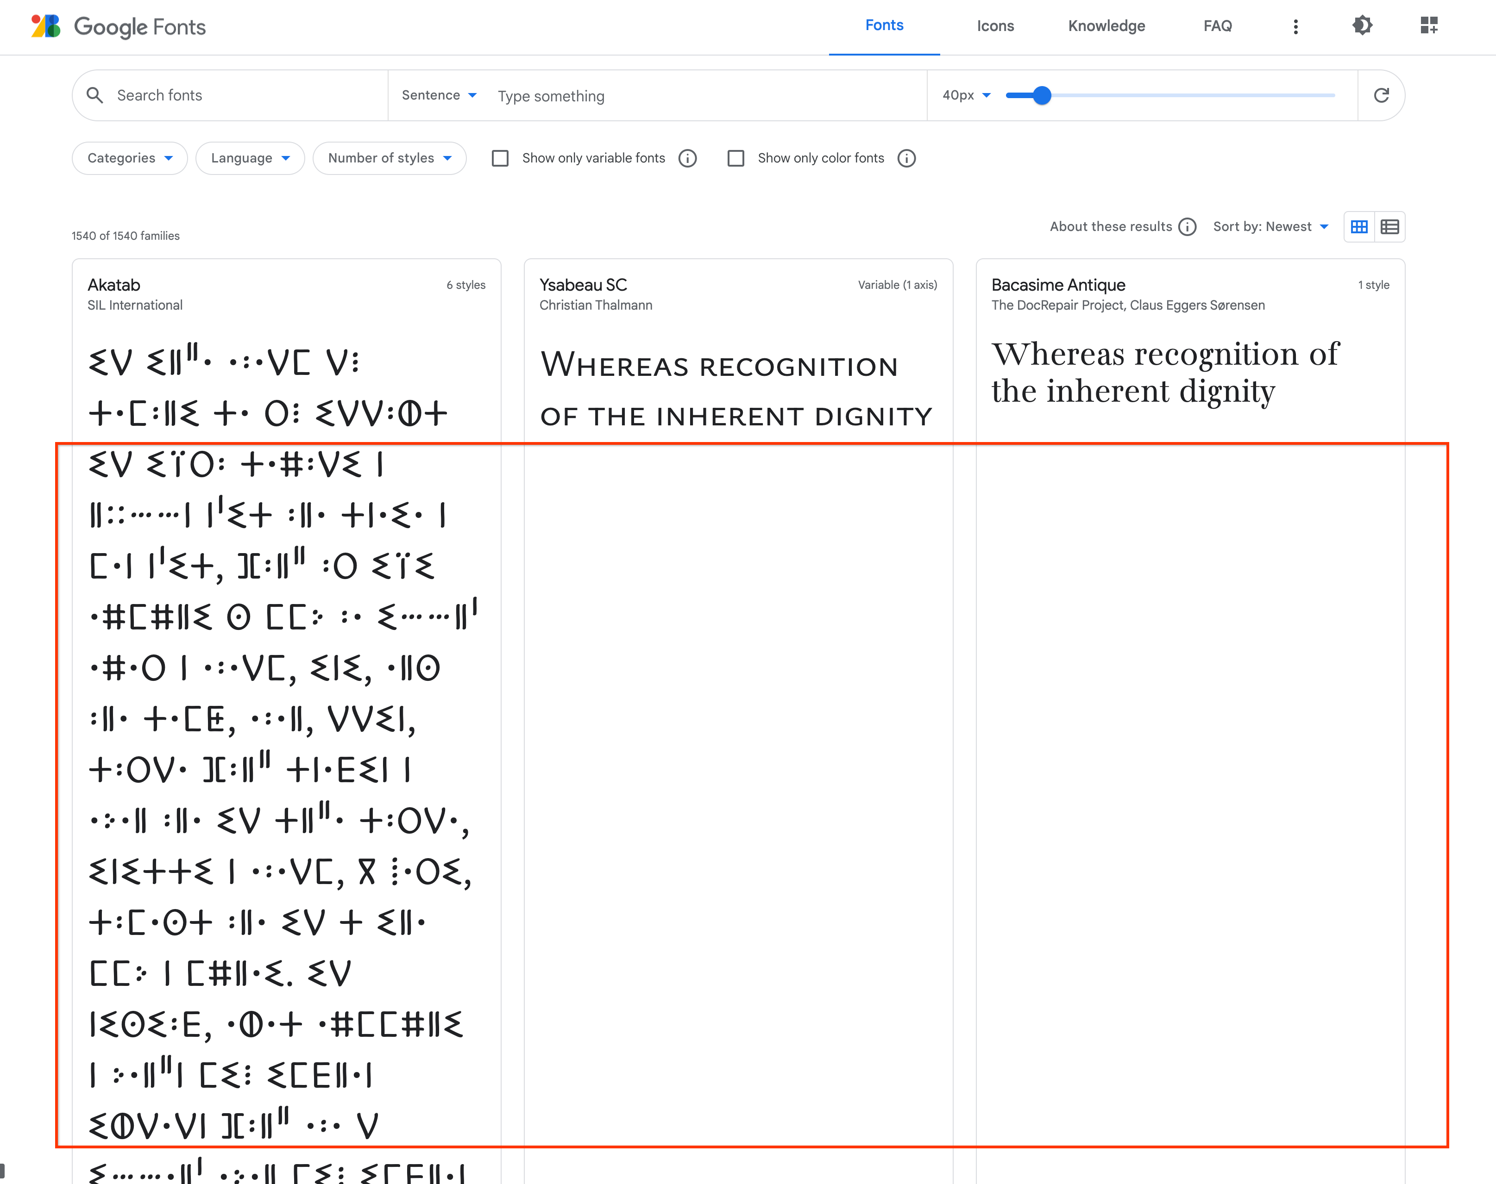Screen dimensions: 1496x1184
Task: Reset the preview text with refresh icon
Action: point(1381,95)
